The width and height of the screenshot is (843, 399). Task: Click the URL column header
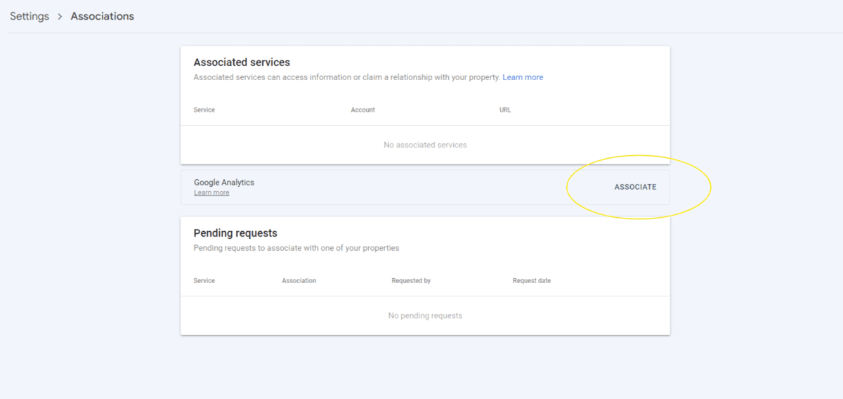505,110
